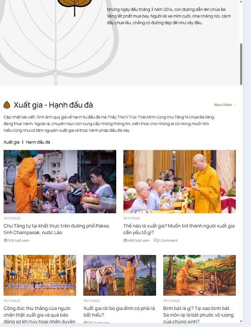
Task: Click thumbnail of monk receiving alms on street
Action: click(x=60, y=182)
